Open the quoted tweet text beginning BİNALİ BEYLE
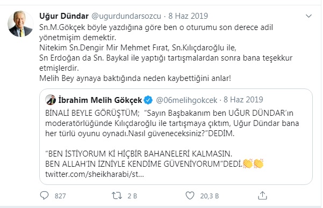 tap(172, 123)
